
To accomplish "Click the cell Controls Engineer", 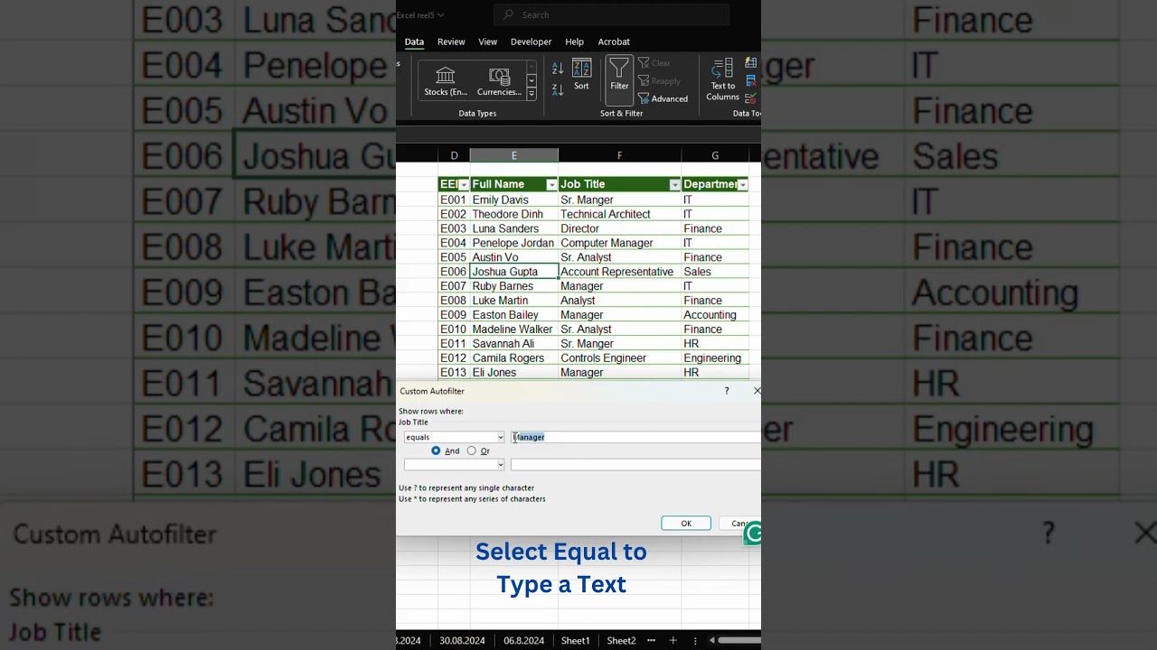I will click(619, 358).
